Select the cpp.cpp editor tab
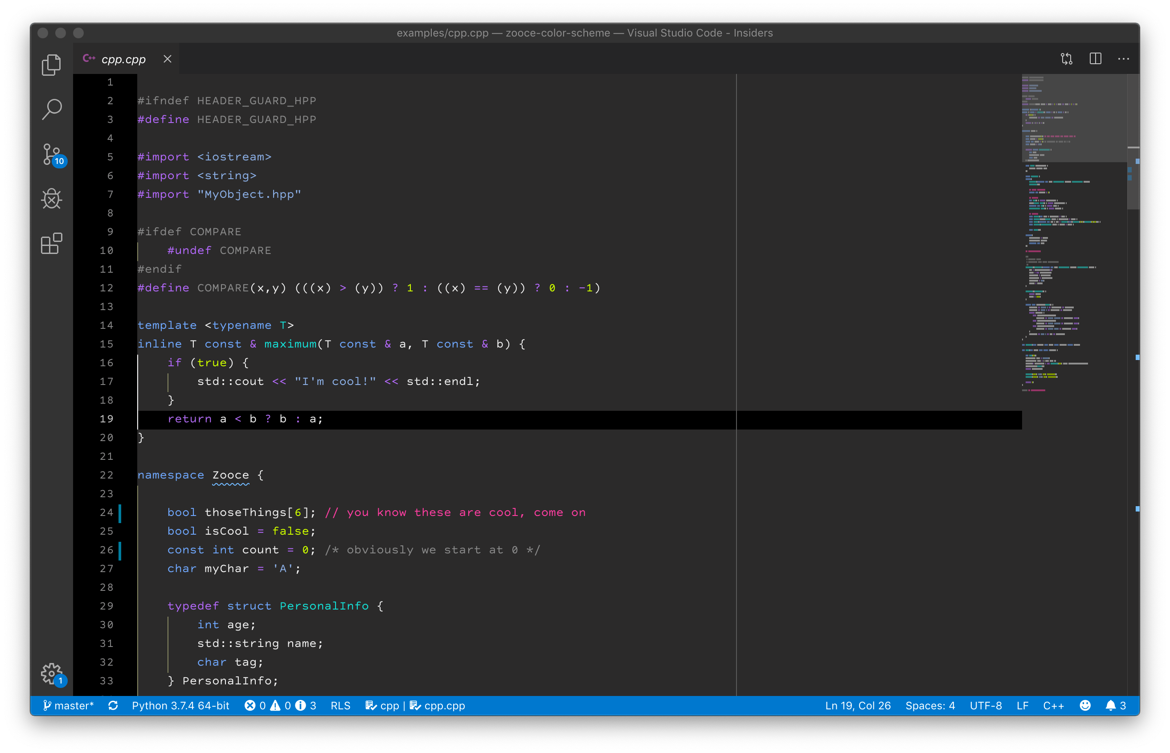 [123, 59]
